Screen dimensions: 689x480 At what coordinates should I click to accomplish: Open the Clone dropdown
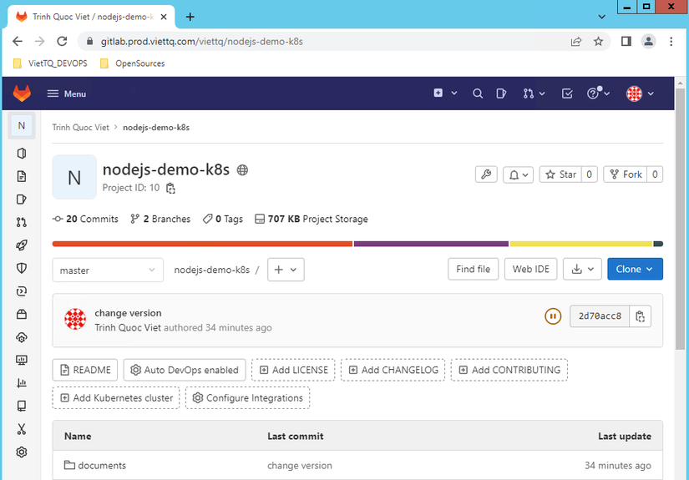tap(635, 269)
